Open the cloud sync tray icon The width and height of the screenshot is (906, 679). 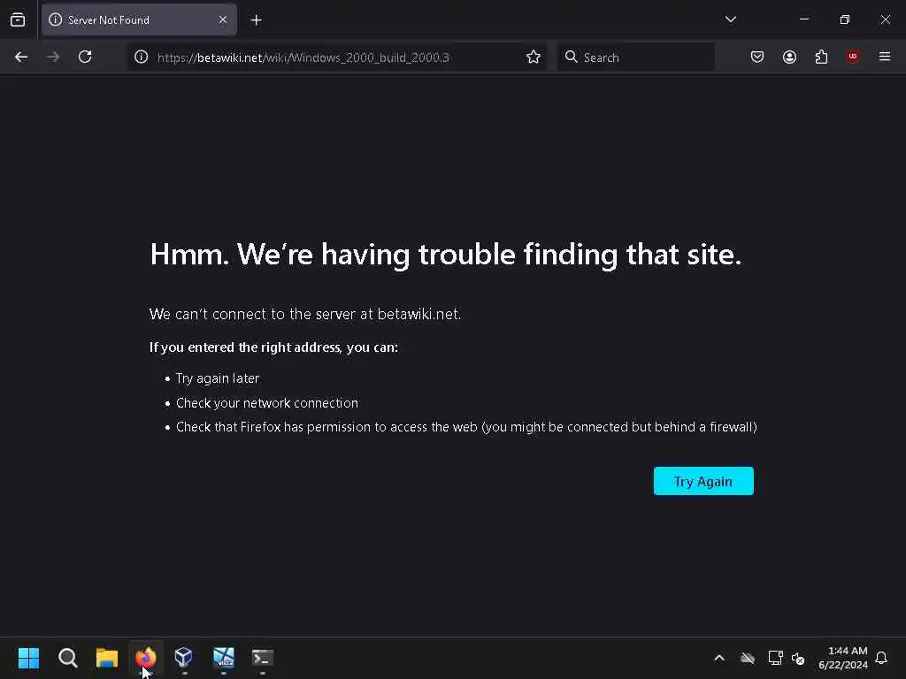pos(748,658)
